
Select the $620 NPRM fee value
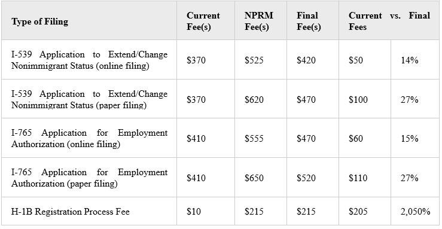(x=254, y=99)
